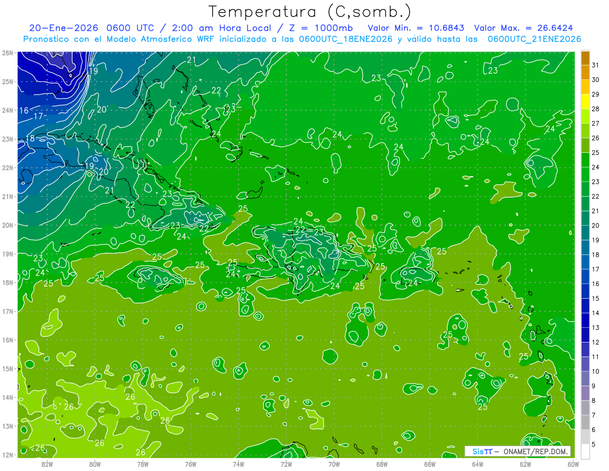Click the "Valor Max. = 26.6424" readout
This screenshot has height=471, width=609.
coord(523,28)
